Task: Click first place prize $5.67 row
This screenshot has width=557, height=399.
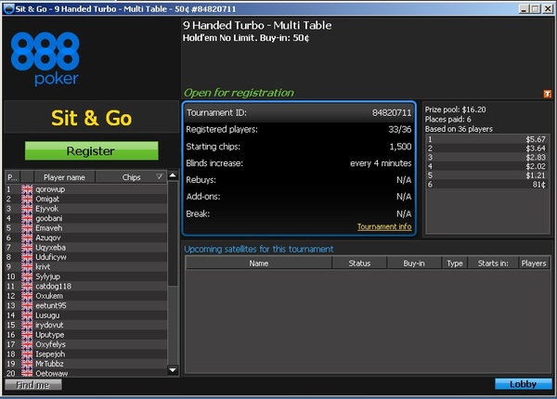Action: pyautogui.click(x=487, y=139)
